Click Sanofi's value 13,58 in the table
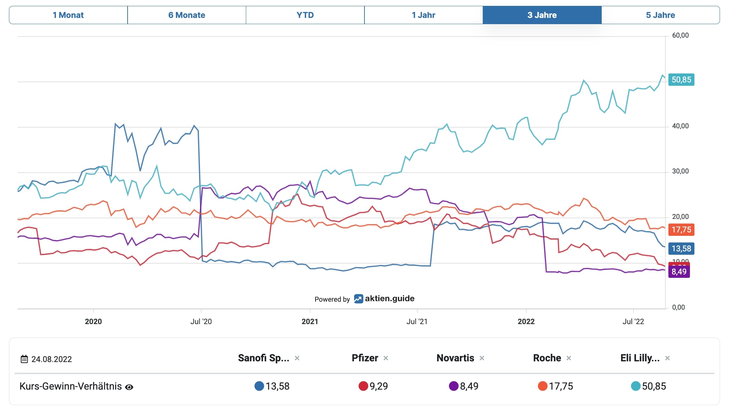731x411 pixels. point(278,386)
